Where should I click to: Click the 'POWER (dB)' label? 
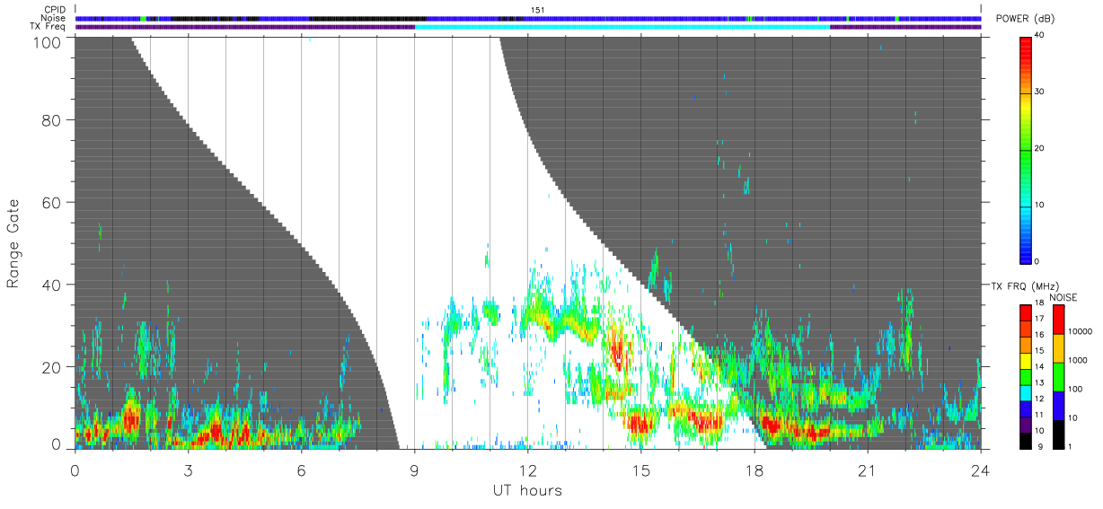pos(1027,19)
